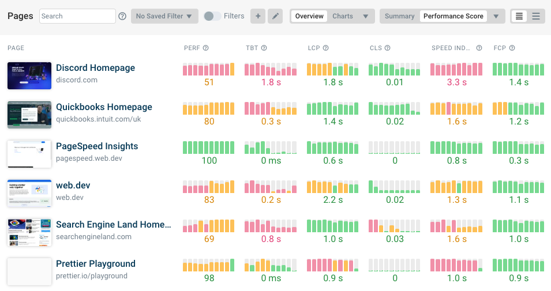Click the Prettier Playground blank thumbnail
The width and height of the screenshot is (551, 291).
click(29, 271)
